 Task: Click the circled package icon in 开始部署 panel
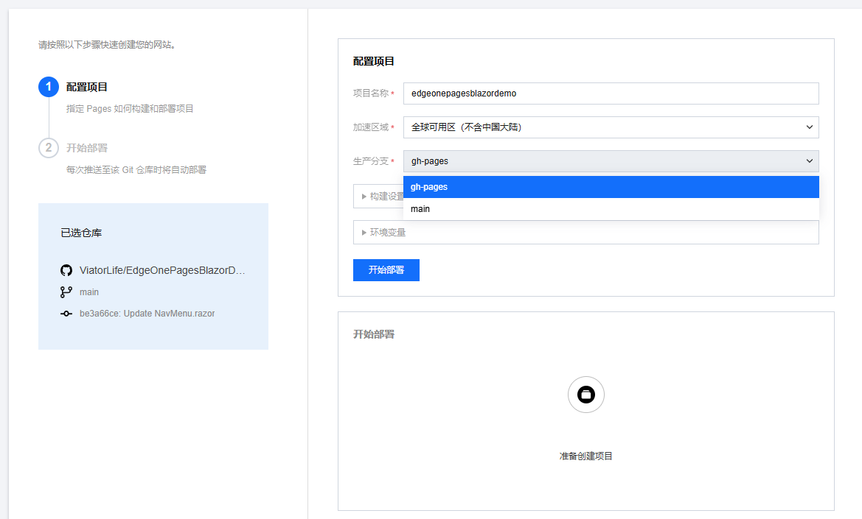[585, 395]
